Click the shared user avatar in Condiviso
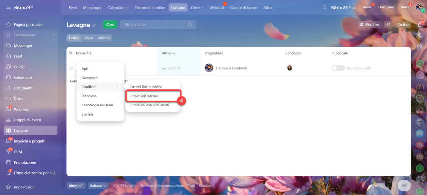The height and width of the screenshot is (195, 427). (290, 68)
